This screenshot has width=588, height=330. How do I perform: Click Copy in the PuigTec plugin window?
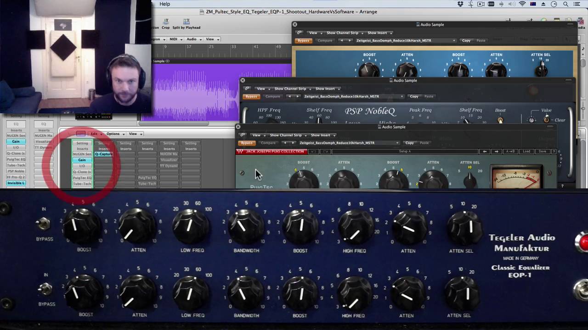(x=409, y=143)
